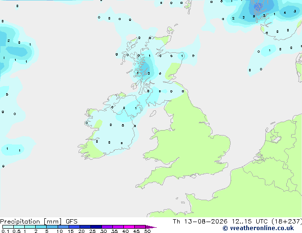The image size is (302, 233).
Task: Open the weatheronline.co.uk copyright link
Action: pos(258,228)
